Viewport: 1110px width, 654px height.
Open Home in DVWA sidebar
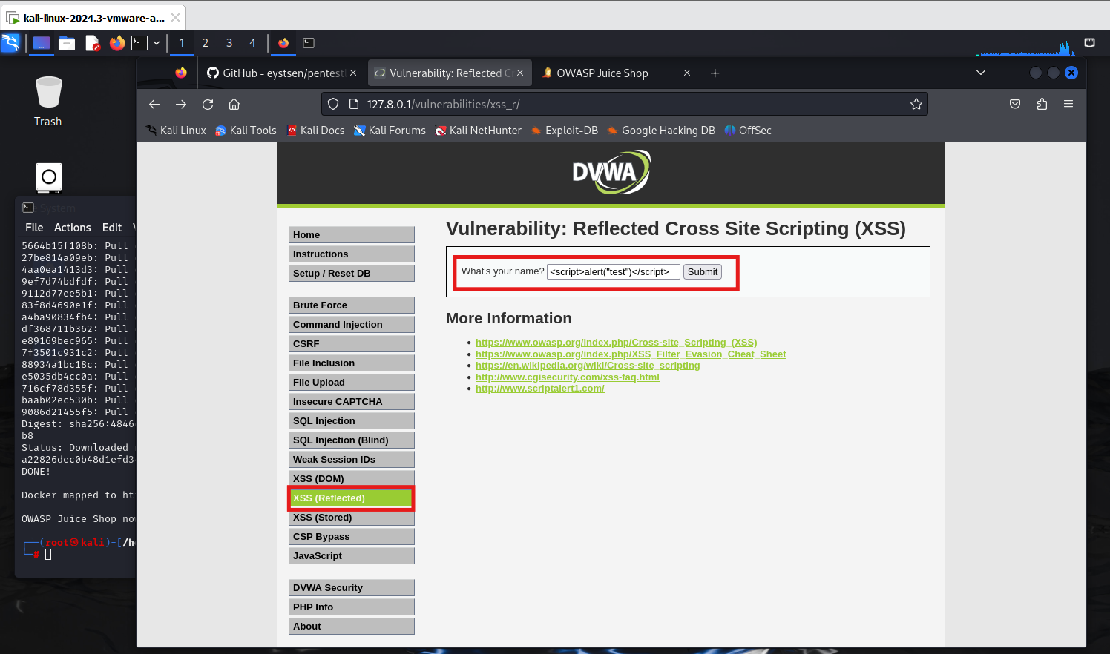tap(351, 234)
